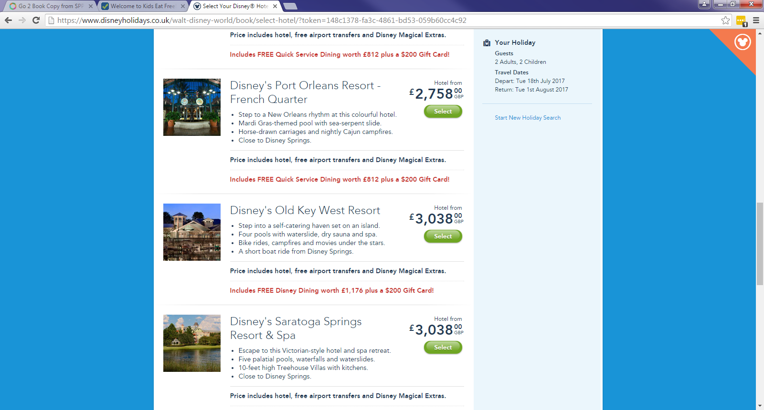Click 'Five palatial pools, waterfalls and waterslides'
This screenshot has height=410, width=764.
307,359
